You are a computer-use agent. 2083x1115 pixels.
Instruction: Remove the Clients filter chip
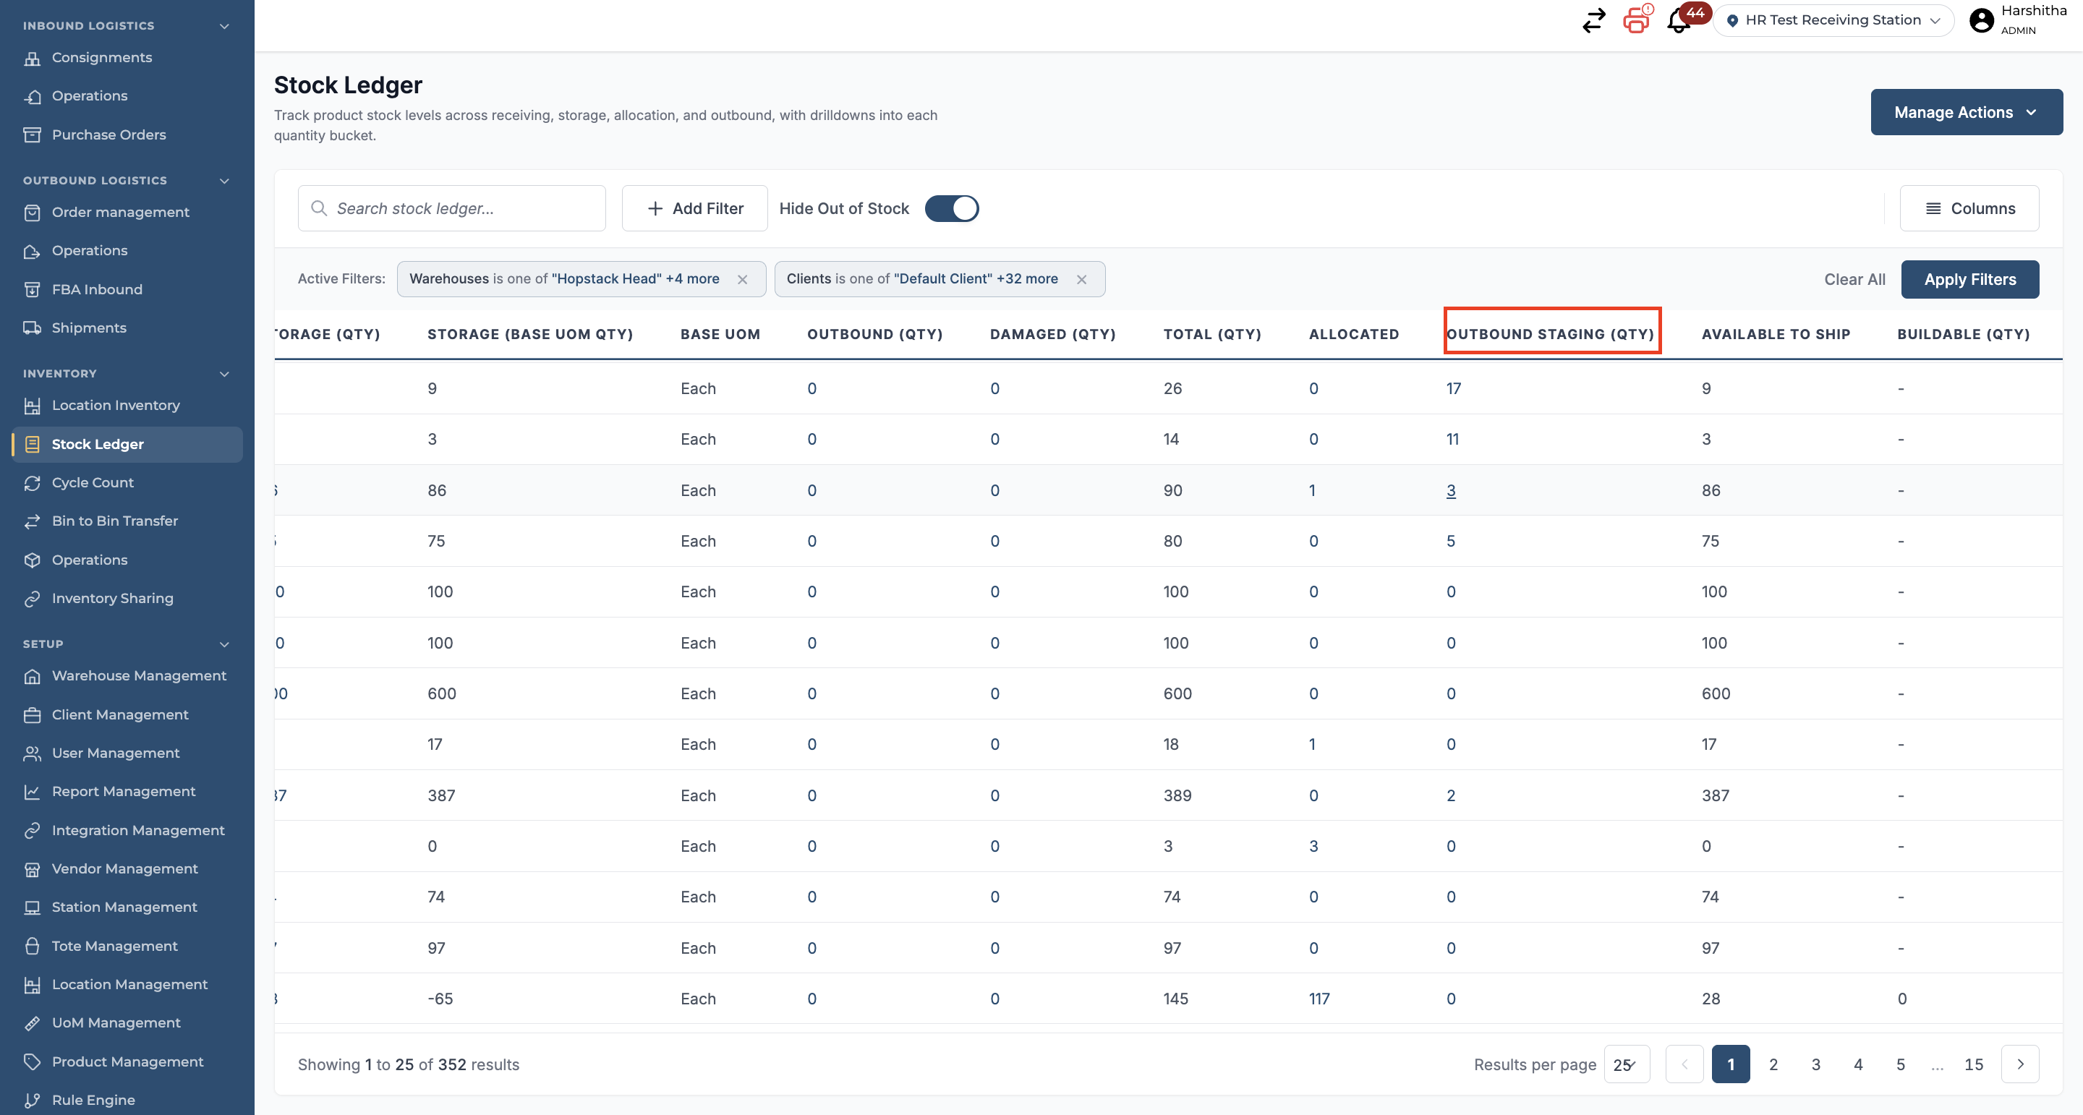pos(1081,279)
